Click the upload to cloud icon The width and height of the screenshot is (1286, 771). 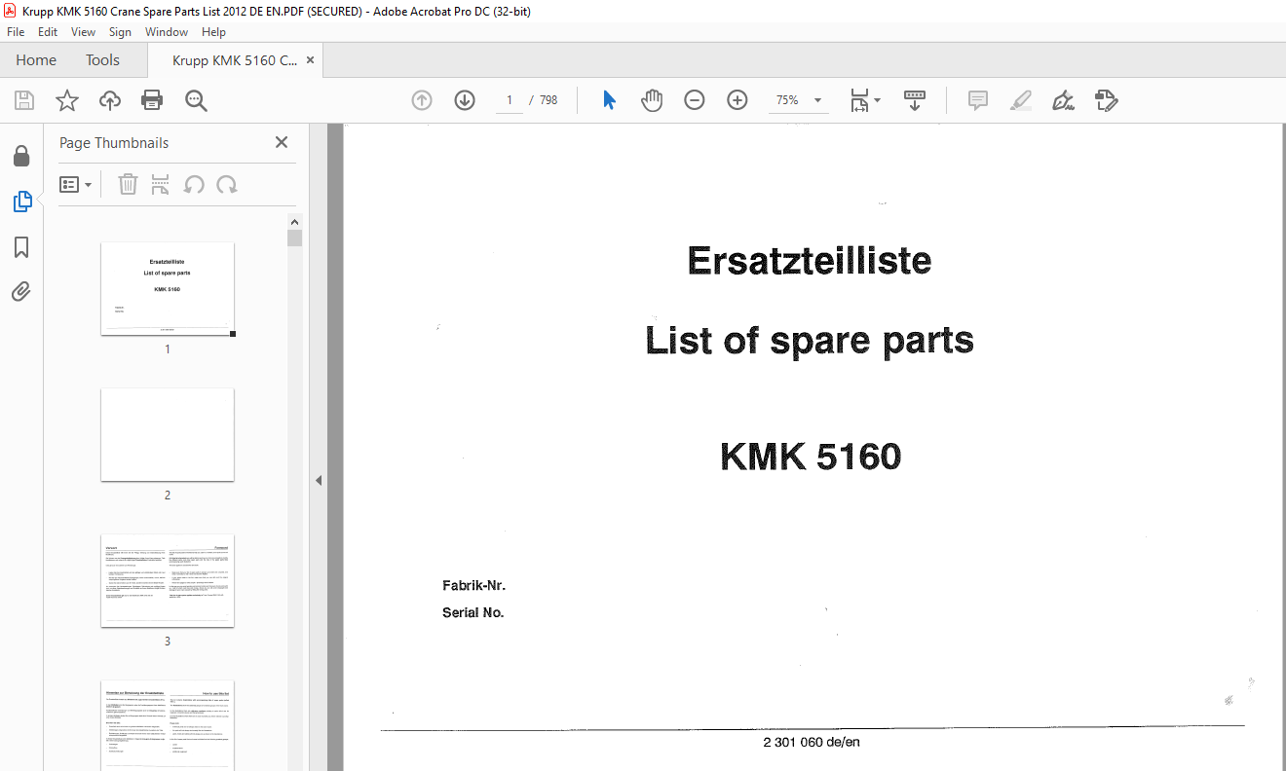pos(110,100)
